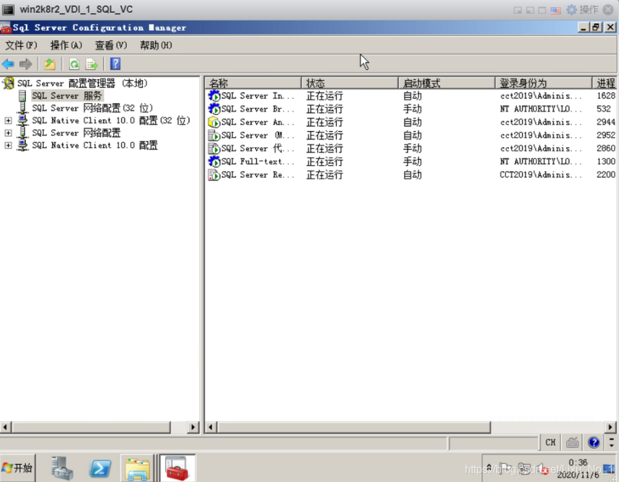
Task: Click the Up one level toolbar icon
Action: pyautogui.click(x=50, y=64)
